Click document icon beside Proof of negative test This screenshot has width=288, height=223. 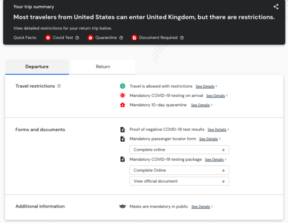point(123,130)
